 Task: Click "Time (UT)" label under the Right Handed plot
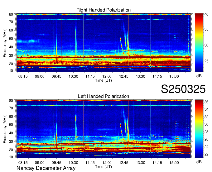(104, 80)
